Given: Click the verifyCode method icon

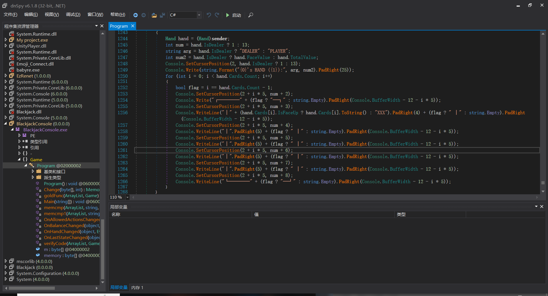Looking at the screenshot, I should tap(38, 243).
